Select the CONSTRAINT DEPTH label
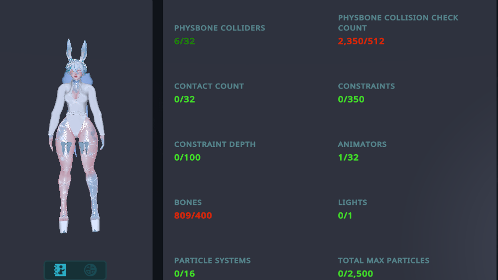Image resolution: width=498 pixels, height=280 pixels. [x=215, y=144]
